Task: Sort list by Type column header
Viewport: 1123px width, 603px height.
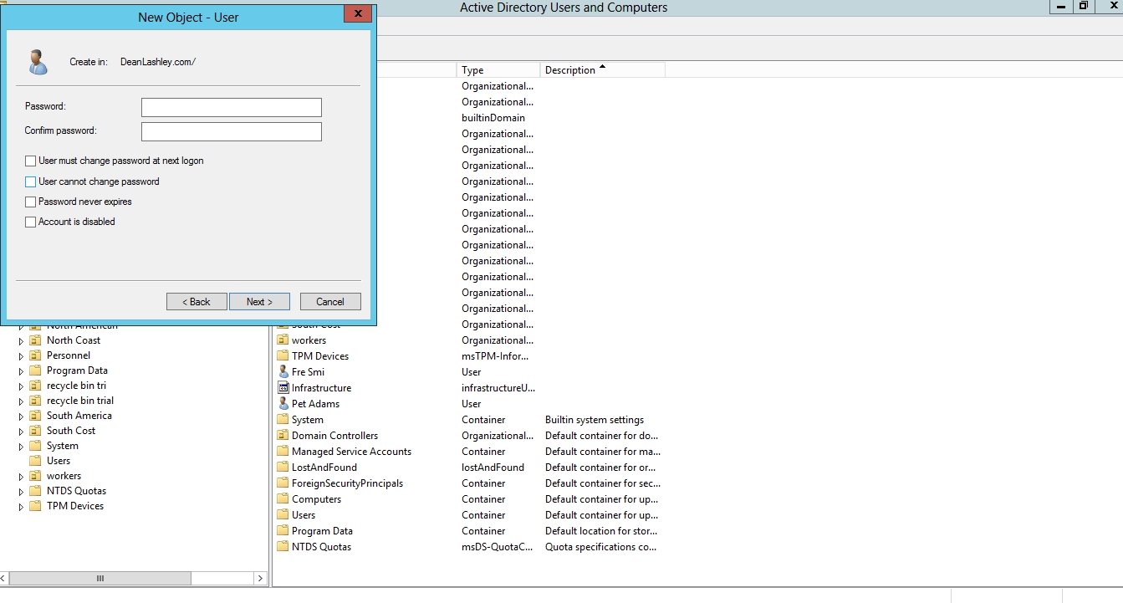Action: [x=498, y=70]
